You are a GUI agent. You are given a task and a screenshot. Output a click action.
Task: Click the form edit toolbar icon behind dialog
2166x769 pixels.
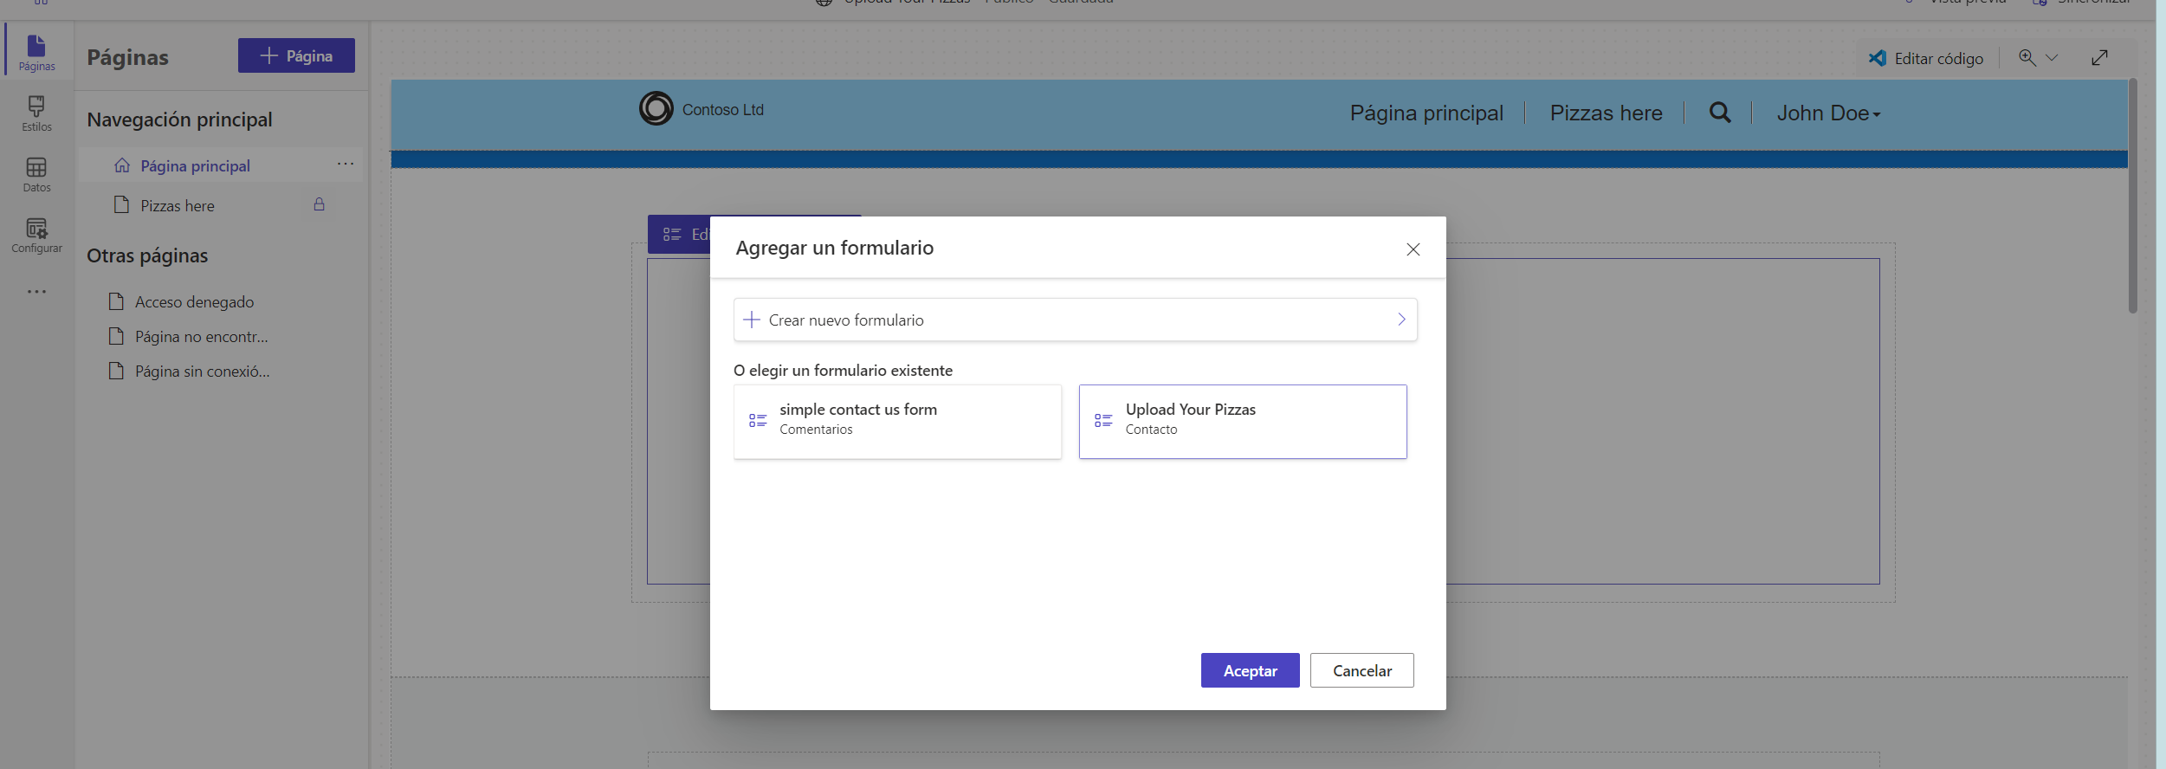point(672,235)
